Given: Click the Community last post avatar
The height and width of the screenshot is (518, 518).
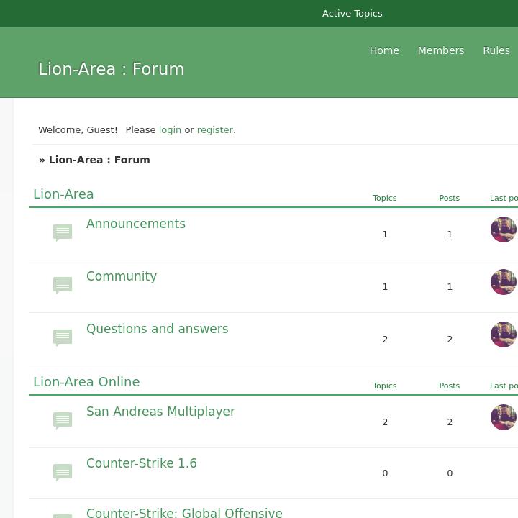Looking at the screenshot, I should 503,282.
